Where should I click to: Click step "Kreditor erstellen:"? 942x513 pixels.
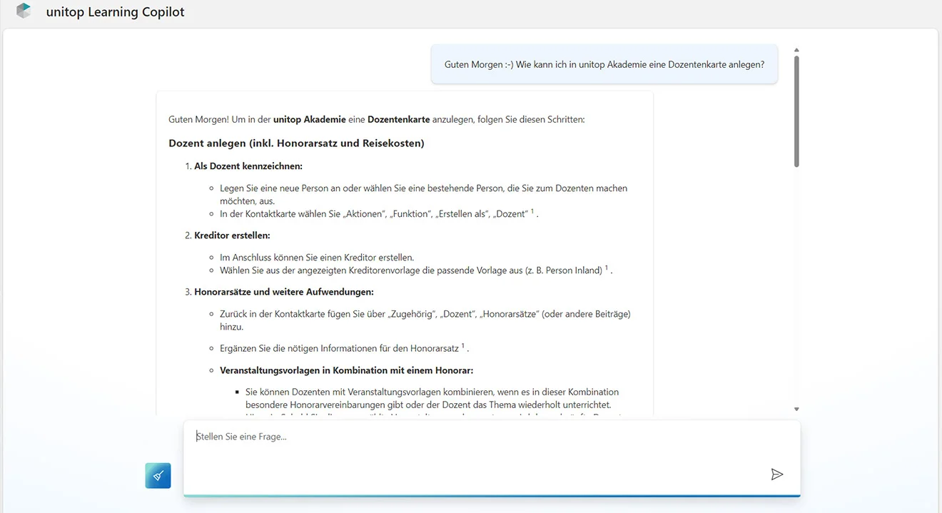coord(232,235)
